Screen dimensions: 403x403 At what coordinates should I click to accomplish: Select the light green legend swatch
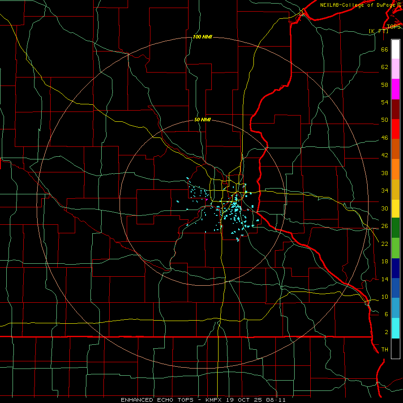tap(395, 248)
